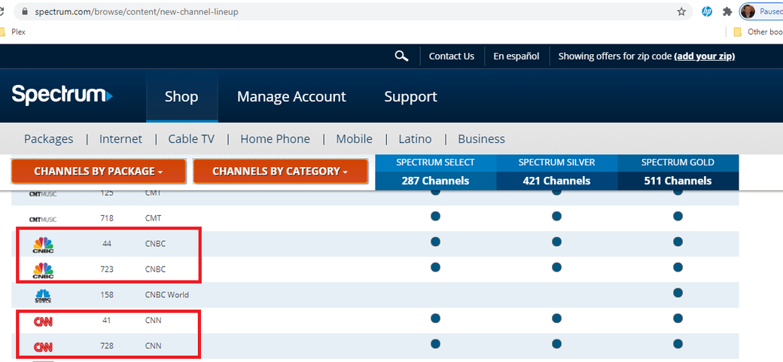Open Manage Account menu
The width and height of the screenshot is (783, 362).
(291, 96)
